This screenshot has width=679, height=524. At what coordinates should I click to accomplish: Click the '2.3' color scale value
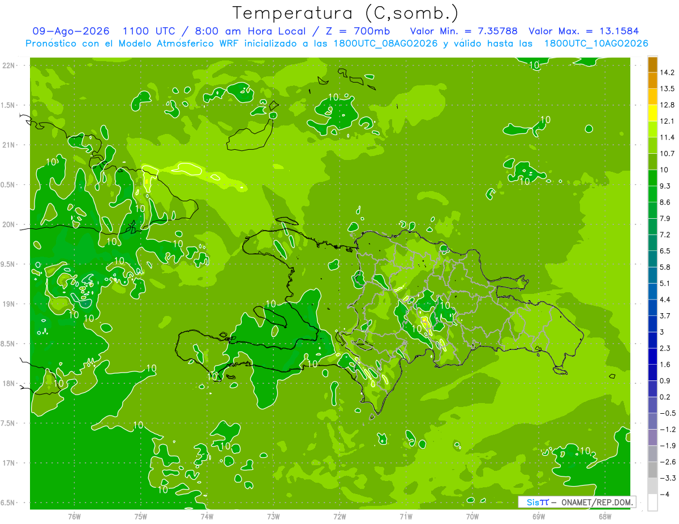click(666, 348)
